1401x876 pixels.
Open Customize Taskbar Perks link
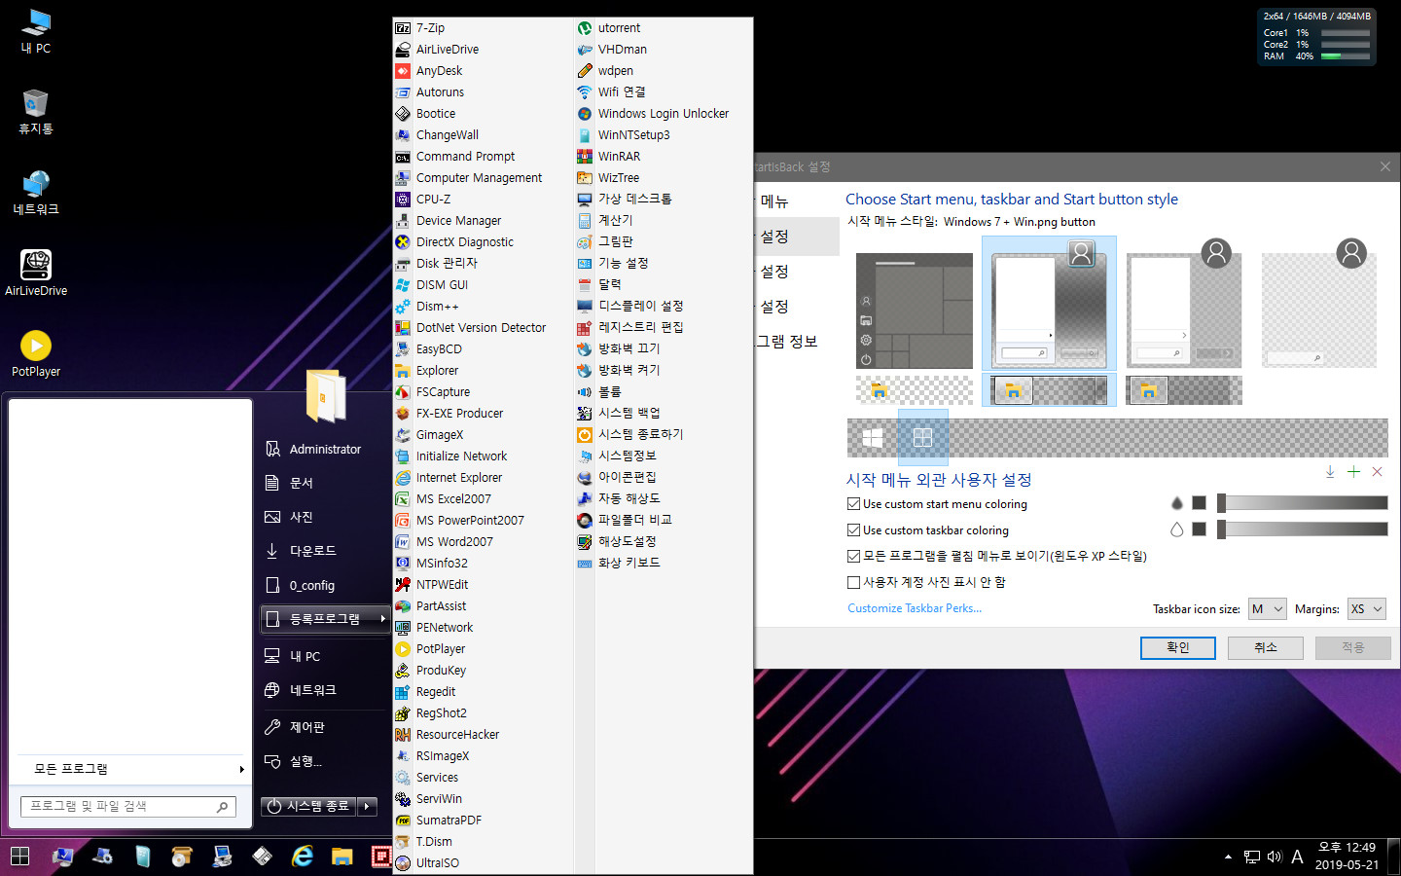click(915, 608)
